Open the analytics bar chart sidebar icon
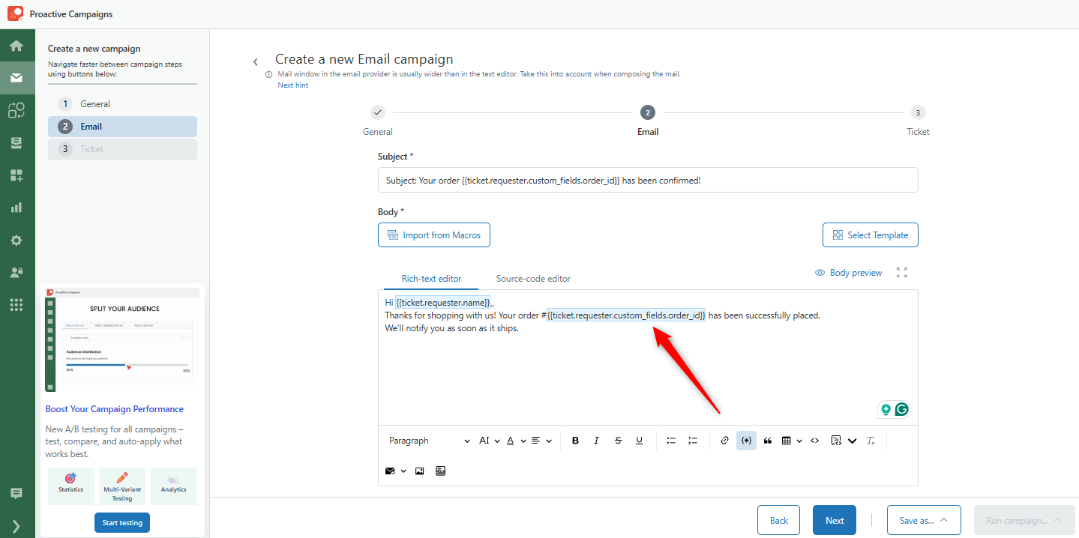1079x538 pixels. click(x=16, y=208)
